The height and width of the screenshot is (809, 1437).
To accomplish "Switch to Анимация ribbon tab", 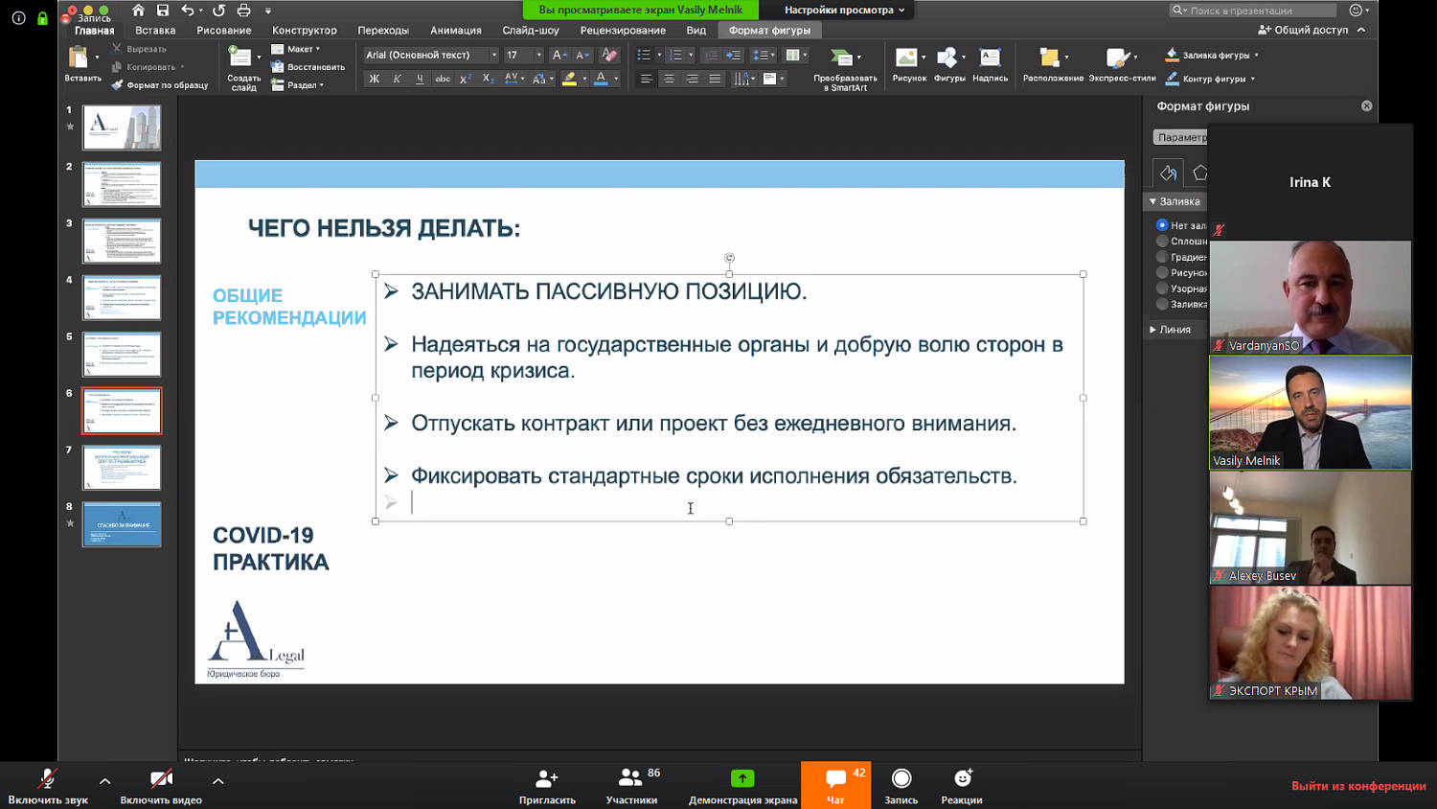I will 456,31.
